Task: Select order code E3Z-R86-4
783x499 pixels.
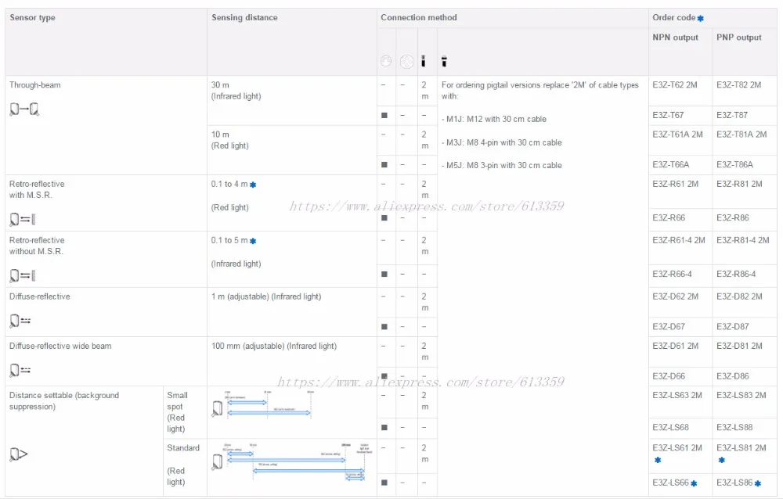Action: tap(736, 275)
